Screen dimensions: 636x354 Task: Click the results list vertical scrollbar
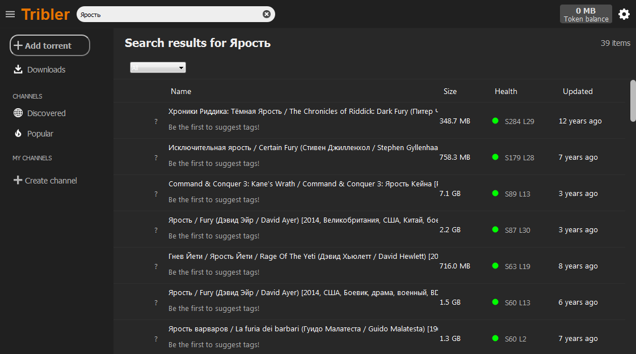click(x=633, y=101)
